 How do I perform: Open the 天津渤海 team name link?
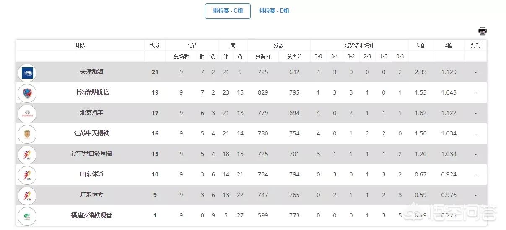[x=91, y=72]
